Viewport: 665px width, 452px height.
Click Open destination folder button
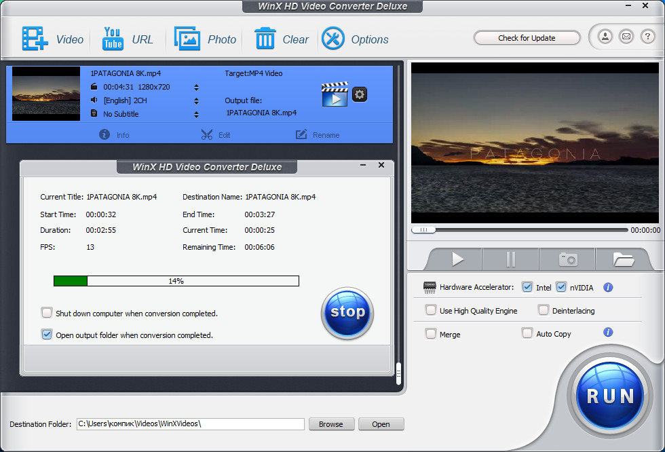click(x=381, y=424)
